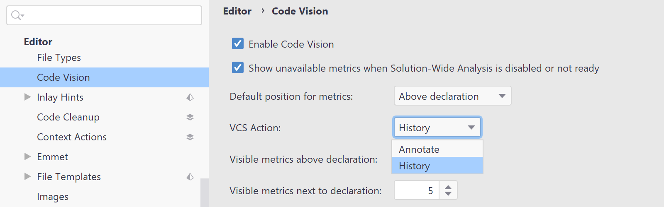
Task: Expand the File Templates tree node
Action: pos(27,176)
